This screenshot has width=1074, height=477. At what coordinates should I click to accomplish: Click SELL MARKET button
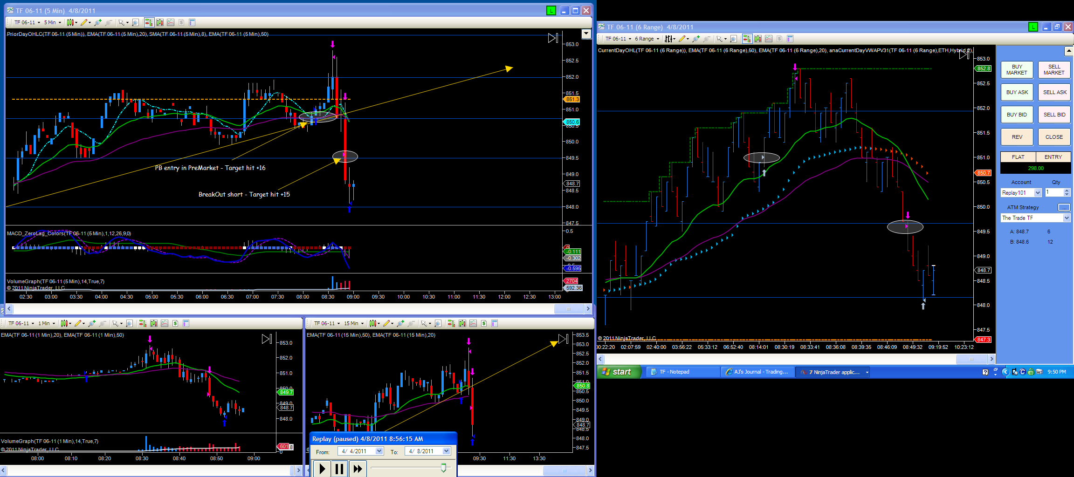tap(1054, 70)
